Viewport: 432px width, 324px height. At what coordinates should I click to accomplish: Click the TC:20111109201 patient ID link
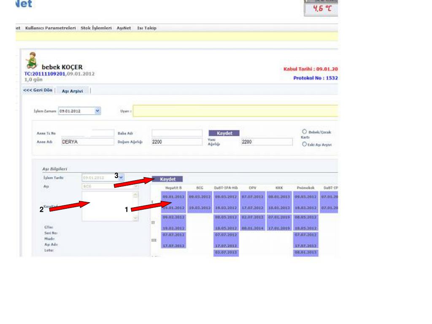click(45, 74)
